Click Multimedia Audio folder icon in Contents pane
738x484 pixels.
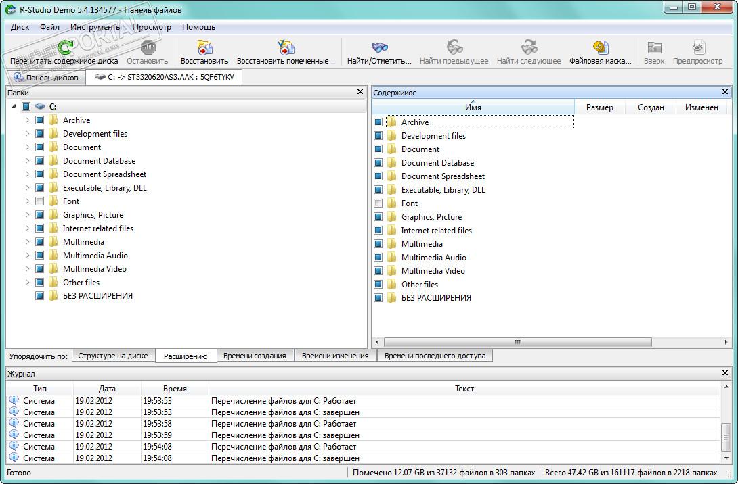click(391, 258)
